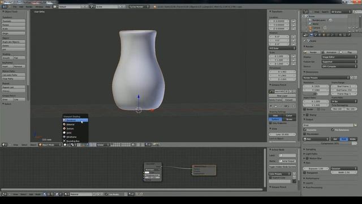Open the GPU Compute device dropdown
362x204 pixels.
339,66
